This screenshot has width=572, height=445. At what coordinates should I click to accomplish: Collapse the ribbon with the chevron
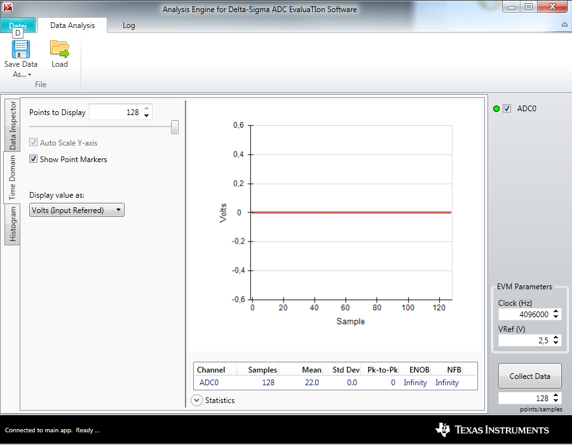(x=564, y=25)
